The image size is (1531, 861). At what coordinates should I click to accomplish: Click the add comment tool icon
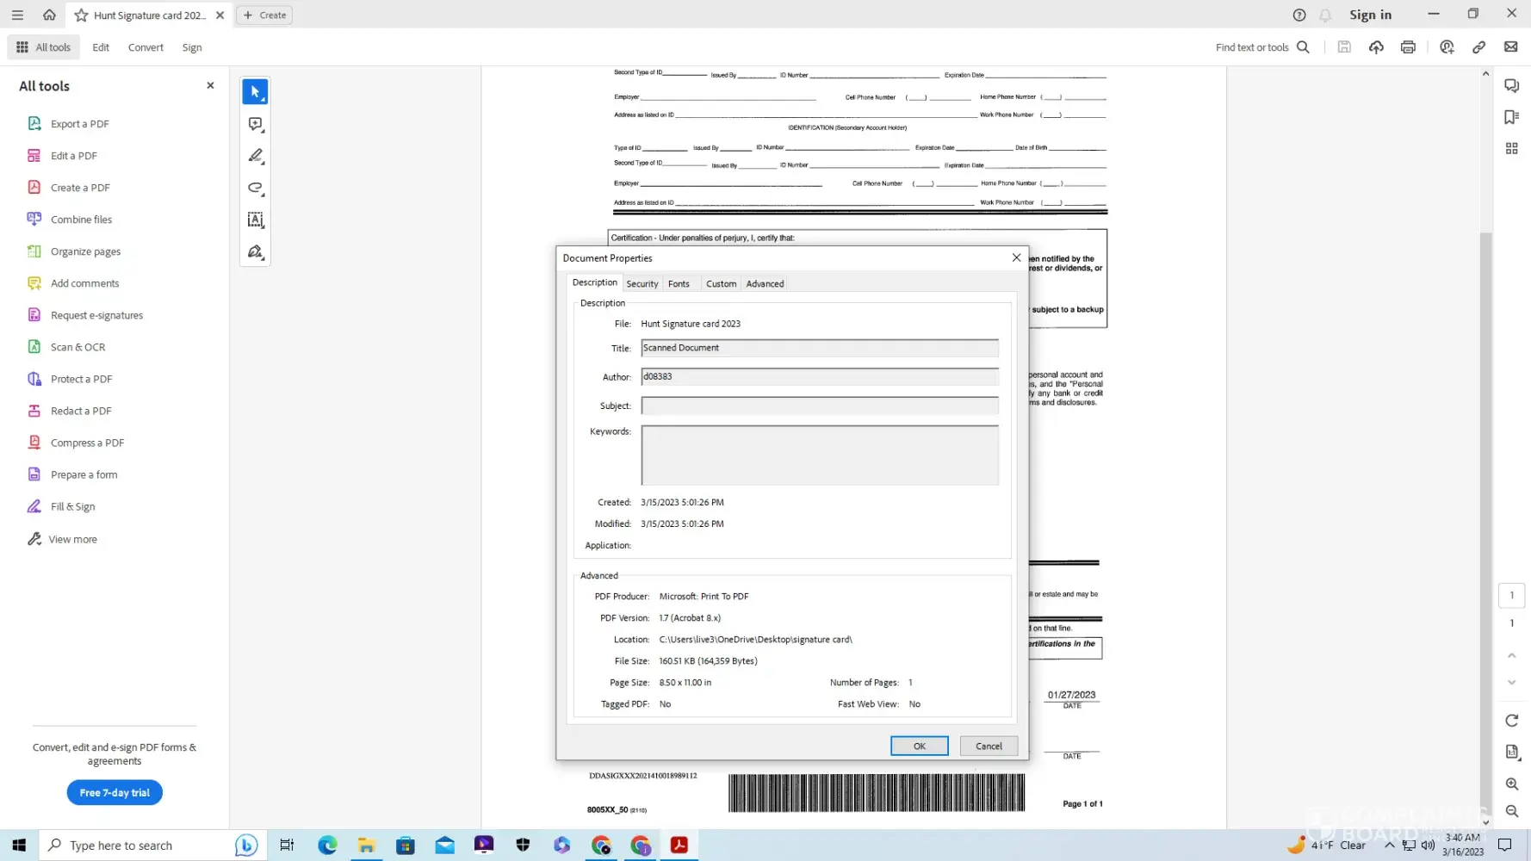(x=255, y=124)
